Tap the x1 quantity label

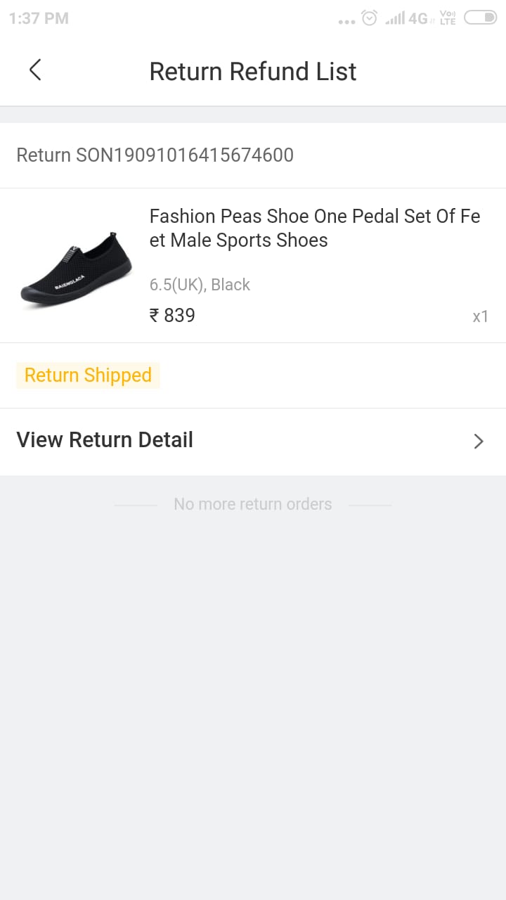pyautogui.click(x=480, y=316)
